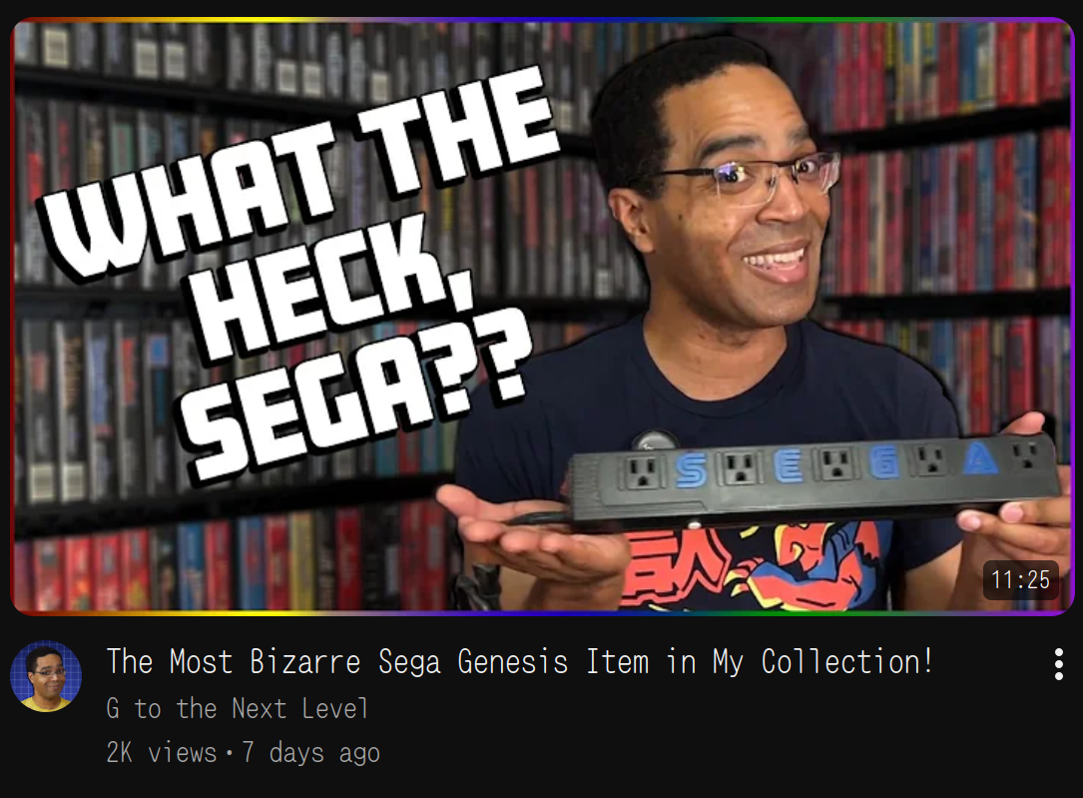
Task: Click the 2K views text
Action: [162, 752]
